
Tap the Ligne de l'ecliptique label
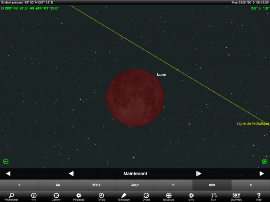pos(253,123)
